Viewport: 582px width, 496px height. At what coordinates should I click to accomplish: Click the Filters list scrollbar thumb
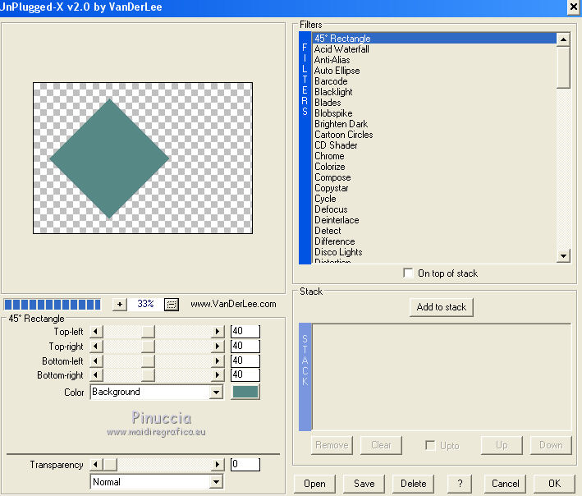[563, 67]
